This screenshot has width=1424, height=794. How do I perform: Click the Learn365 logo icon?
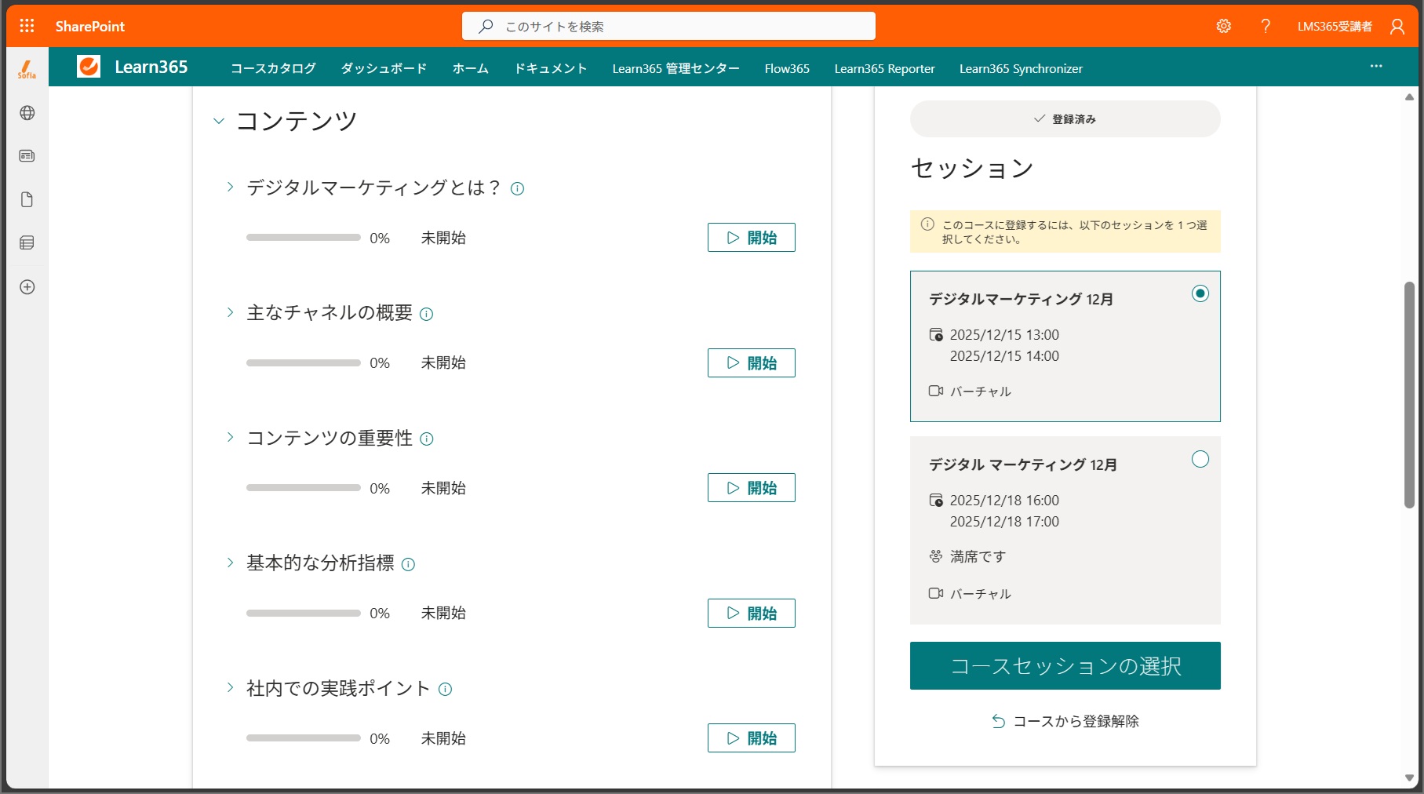[89, 67]
